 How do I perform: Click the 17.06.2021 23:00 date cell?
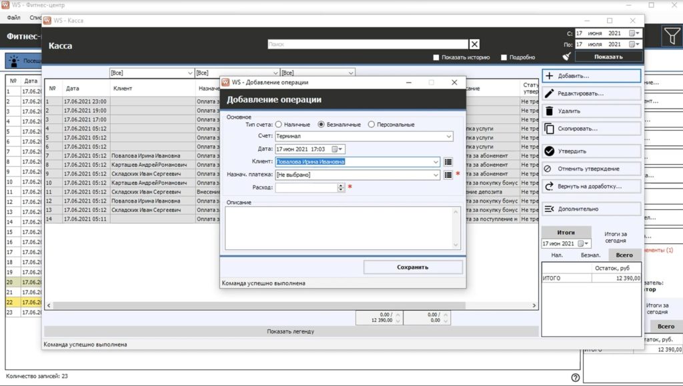point(85,101)
